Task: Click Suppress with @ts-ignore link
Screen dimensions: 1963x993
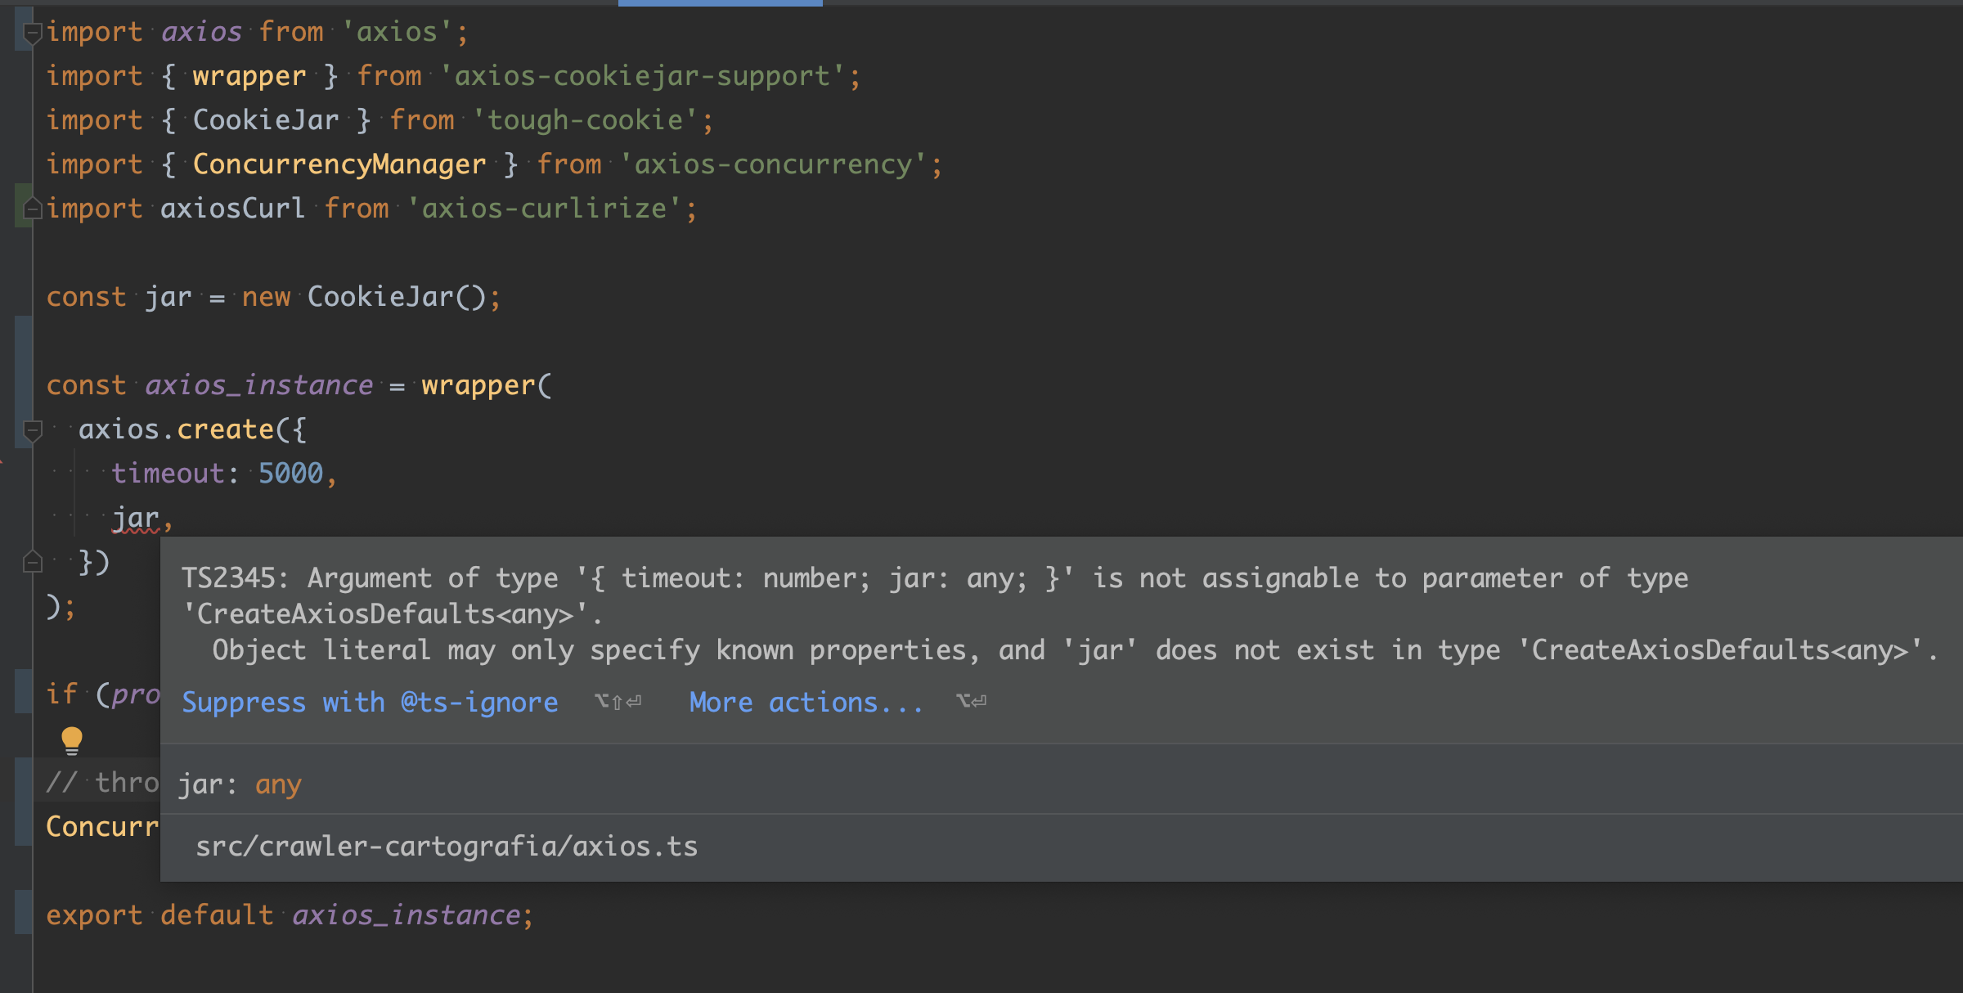Action: [x=370, y=702]
